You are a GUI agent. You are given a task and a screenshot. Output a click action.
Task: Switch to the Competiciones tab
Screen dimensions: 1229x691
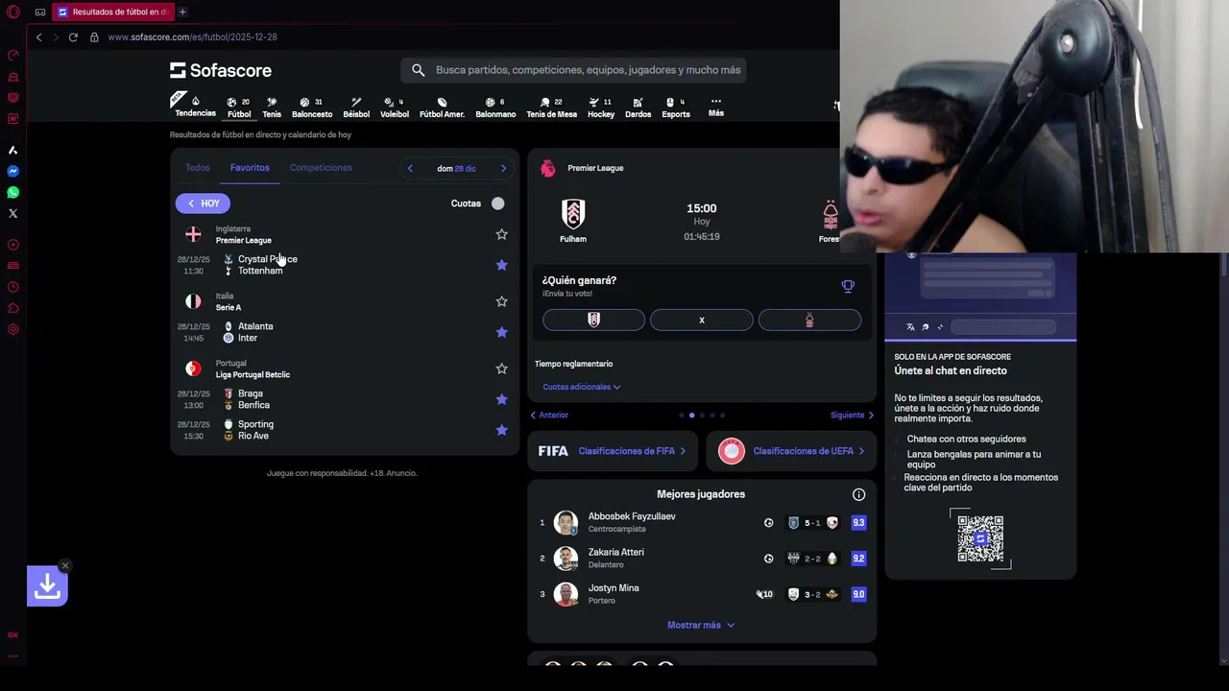point(321,168)
